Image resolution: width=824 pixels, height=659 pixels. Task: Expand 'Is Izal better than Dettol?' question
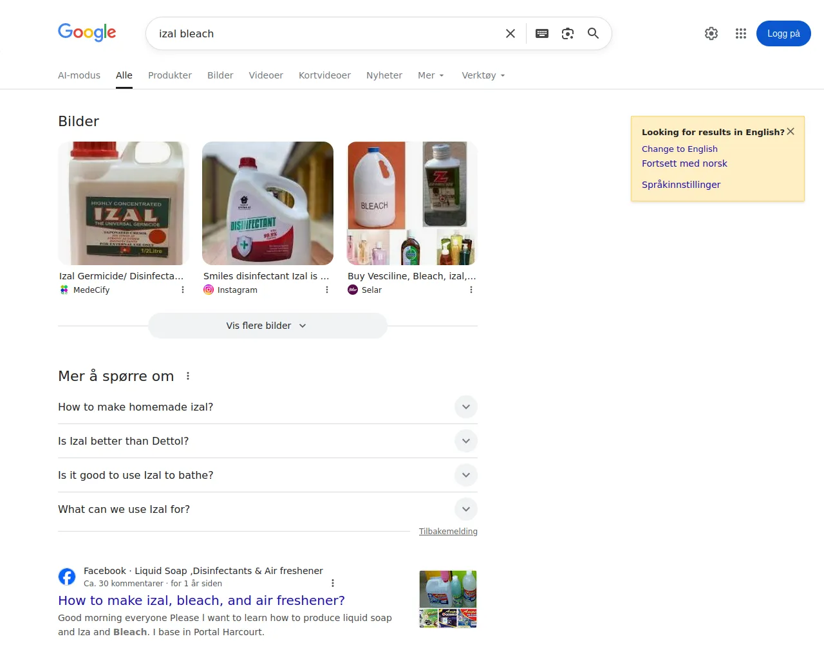268,441
